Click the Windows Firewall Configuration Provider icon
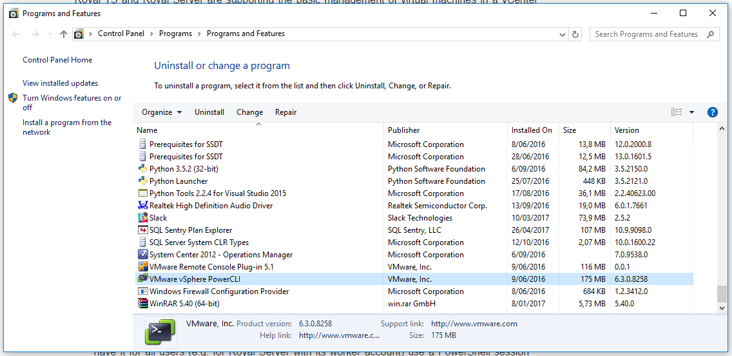Viewport: 732px width, 356px height. 143,291
